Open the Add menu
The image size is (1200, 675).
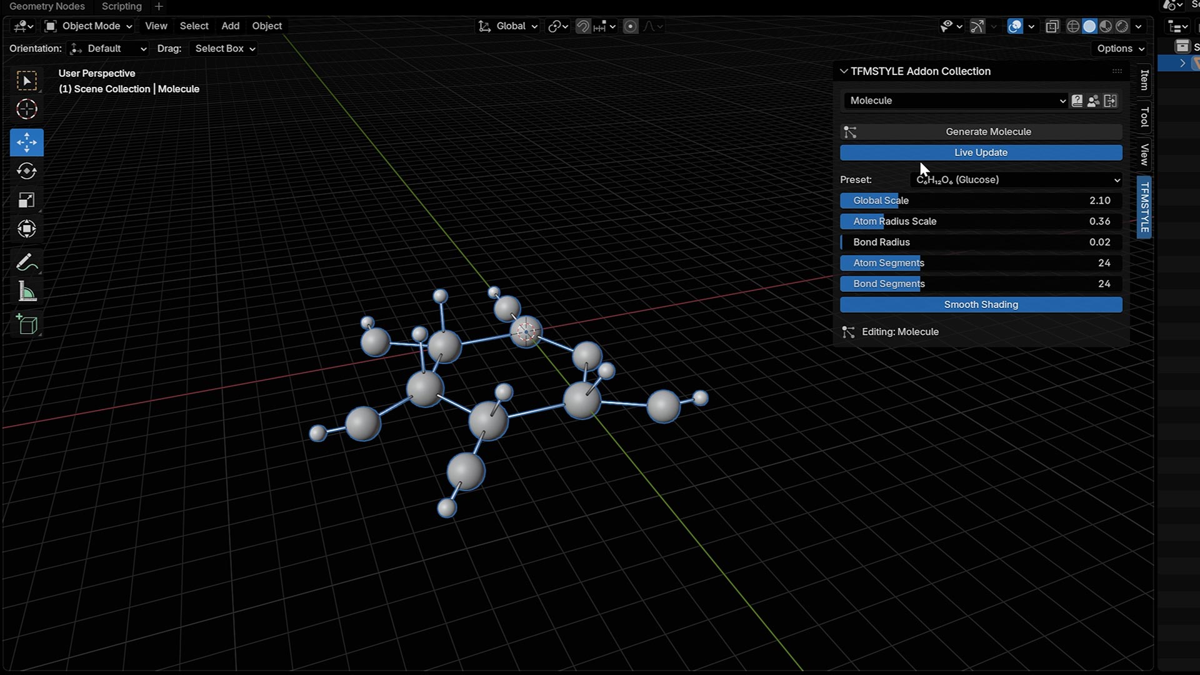(230, 26)
